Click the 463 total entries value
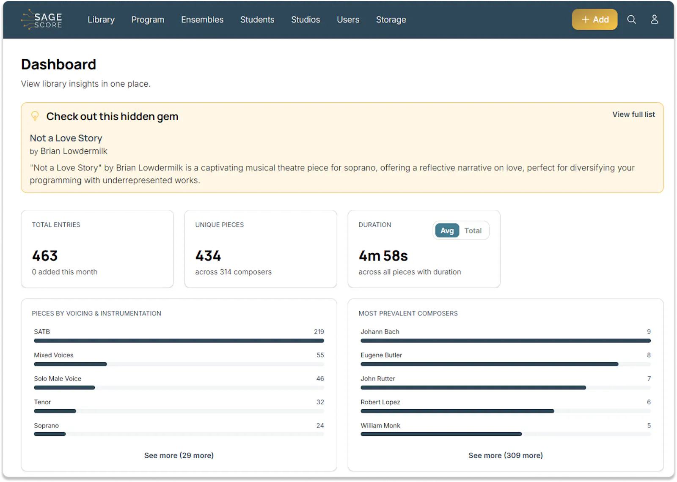677x482 pixels. (45, 256)
